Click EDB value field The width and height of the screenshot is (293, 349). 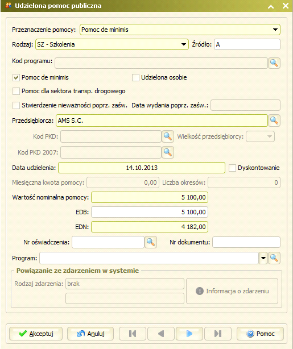point(150,212)
